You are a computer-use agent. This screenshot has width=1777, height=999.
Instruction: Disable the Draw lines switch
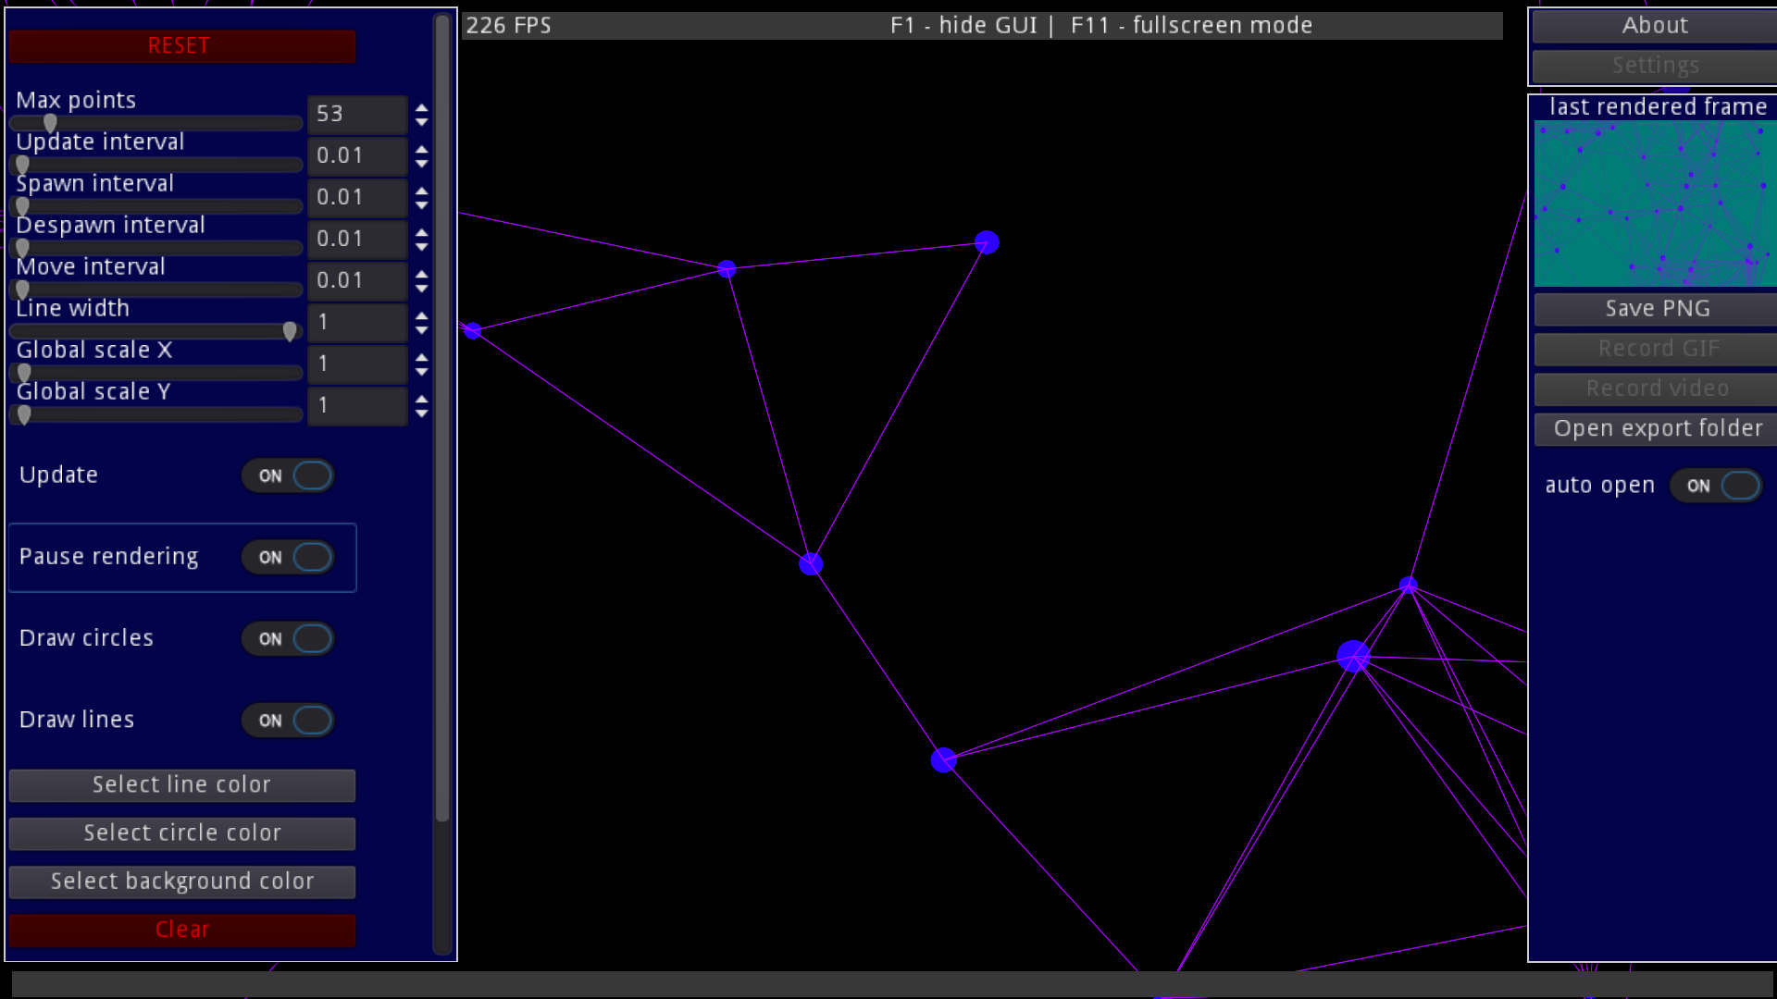288,720
